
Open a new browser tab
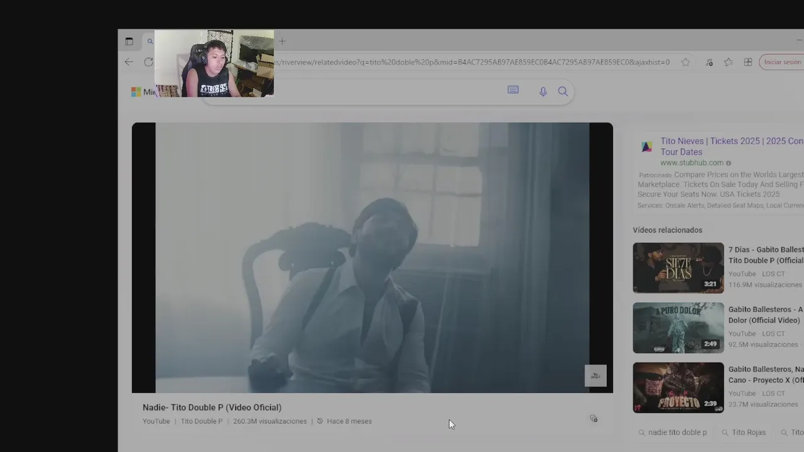click(x=282, y=41)
